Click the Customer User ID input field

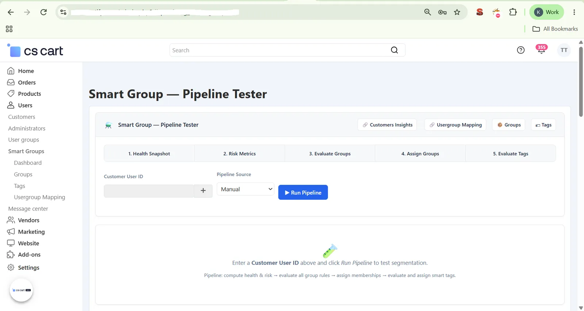[x=149, y=191]
